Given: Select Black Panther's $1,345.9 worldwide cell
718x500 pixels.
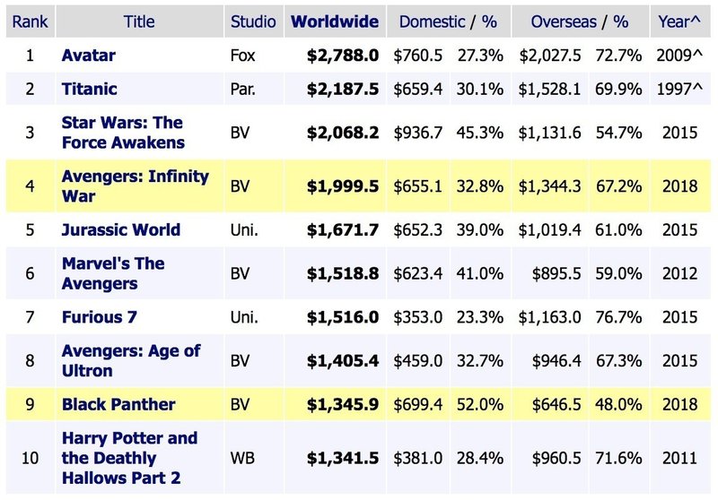Looking at the screenshot, I should click(x=343, y=404).
